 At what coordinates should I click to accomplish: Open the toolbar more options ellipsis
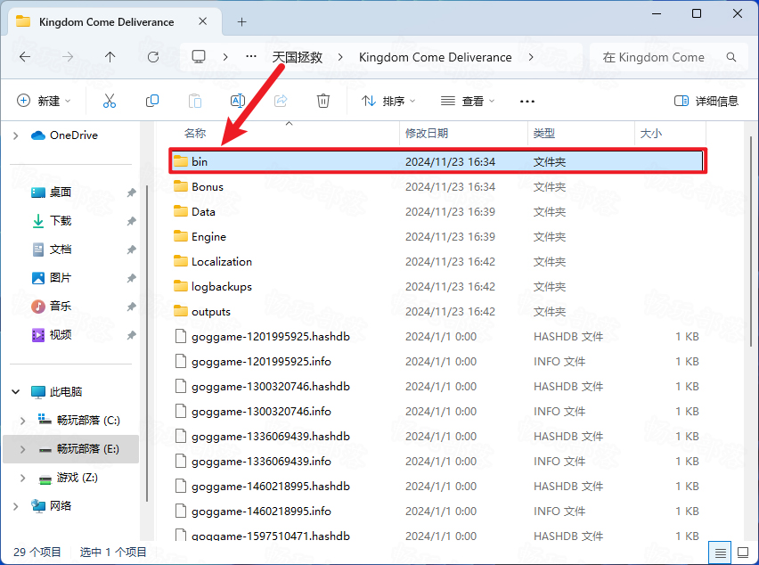click(x=527, y=102)
